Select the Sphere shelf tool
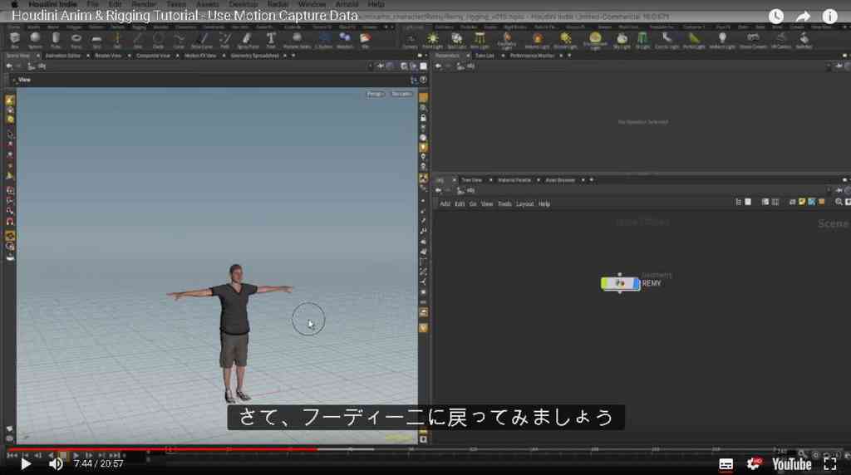The height and width of the screenshot is (475, 851). pos(35,38)
